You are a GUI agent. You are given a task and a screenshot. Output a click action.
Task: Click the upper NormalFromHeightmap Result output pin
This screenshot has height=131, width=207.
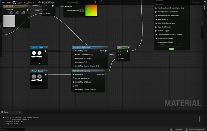point(106,51)
